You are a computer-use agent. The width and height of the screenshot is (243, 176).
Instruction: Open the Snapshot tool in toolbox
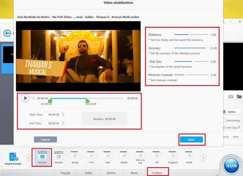tap(173, 156)
